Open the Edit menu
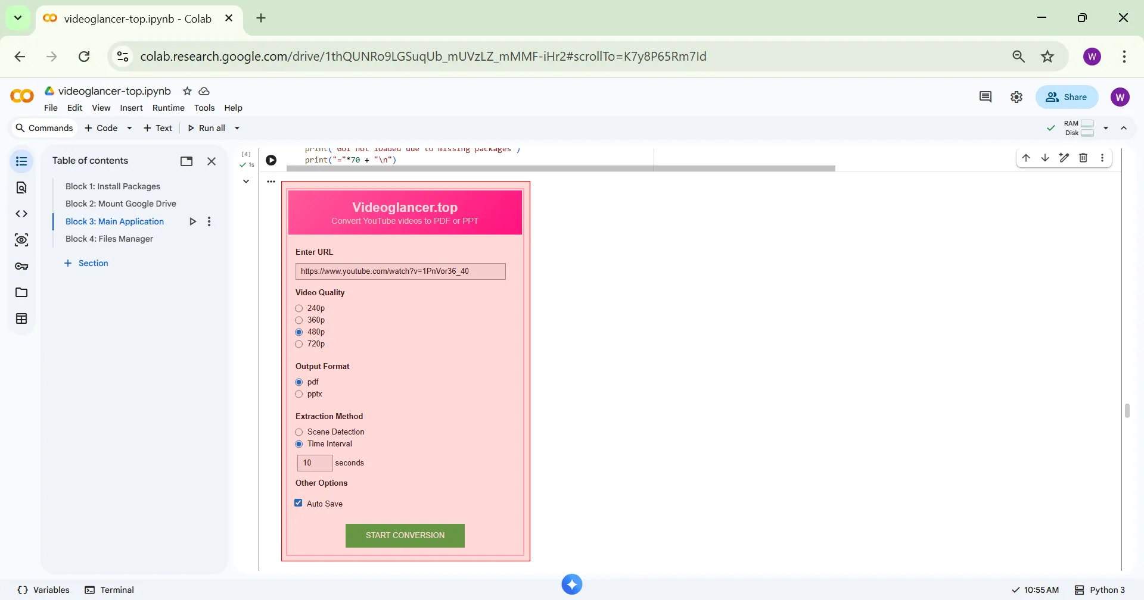This screenshot has height=600, width=1144. pos(74,108)
